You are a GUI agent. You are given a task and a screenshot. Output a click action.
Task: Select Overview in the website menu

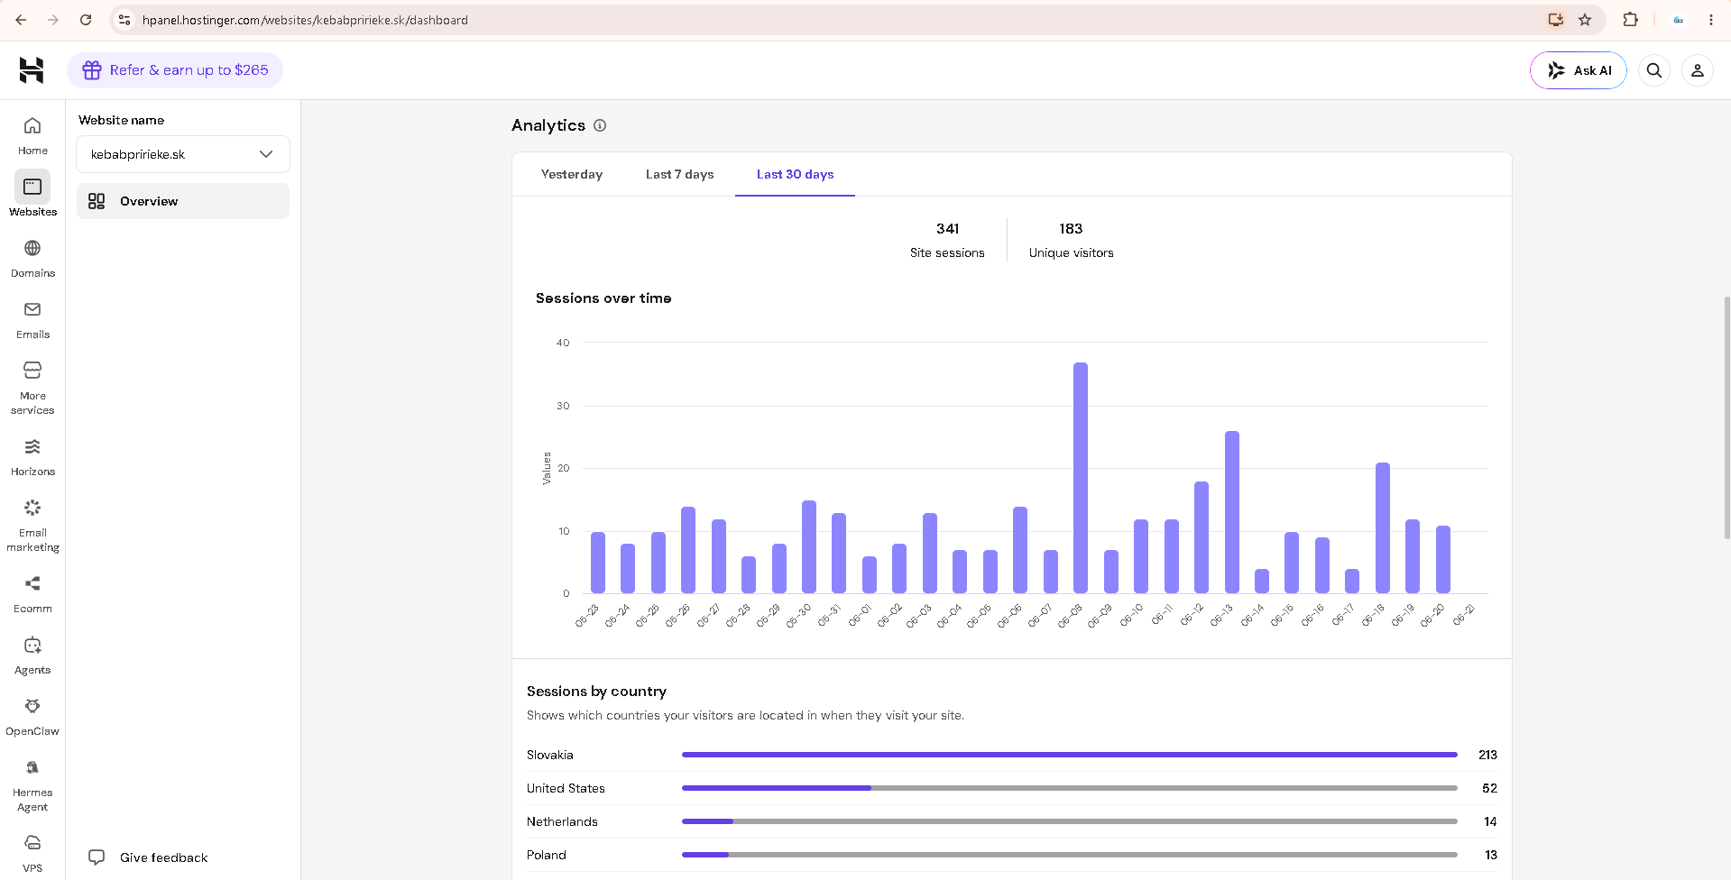183,201
